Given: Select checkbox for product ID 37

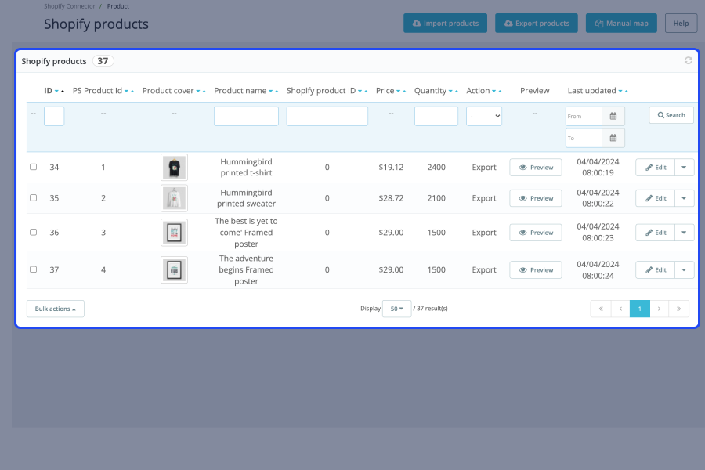Looking at the screenshot, I should click(x=33, y=269).
